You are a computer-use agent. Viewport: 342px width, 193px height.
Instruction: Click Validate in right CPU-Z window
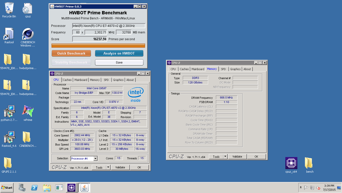tap(237, 157)
